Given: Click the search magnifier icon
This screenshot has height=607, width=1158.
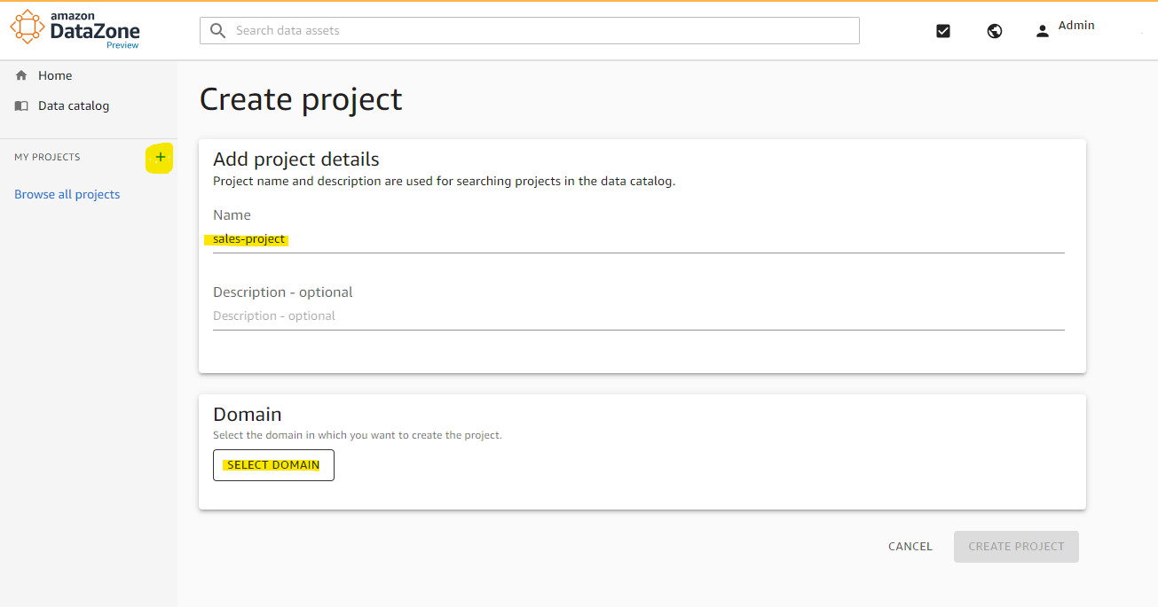Looking at the screenshot, I should click(x=218, y=30).
